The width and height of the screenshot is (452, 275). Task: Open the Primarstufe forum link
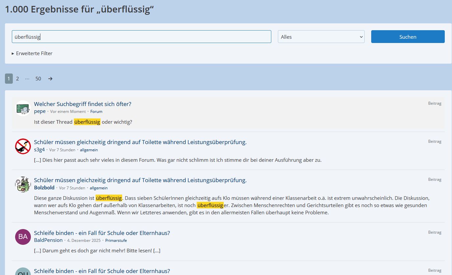[x=116, y=241]
